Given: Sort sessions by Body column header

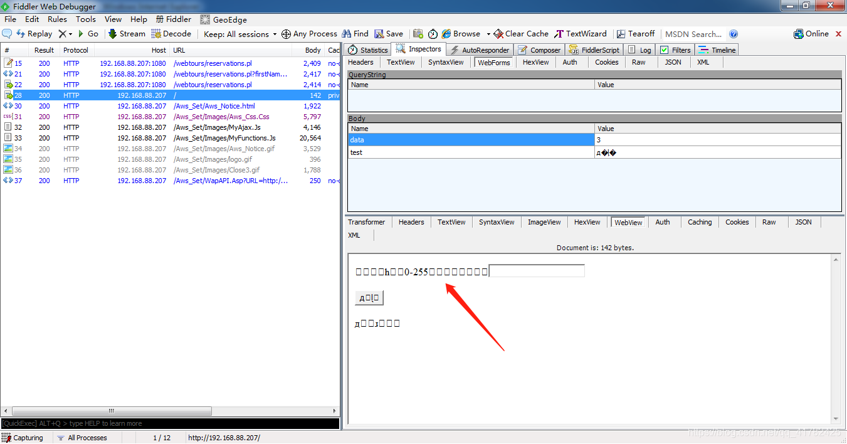Looking at the screenshot, I should point(309,50).
